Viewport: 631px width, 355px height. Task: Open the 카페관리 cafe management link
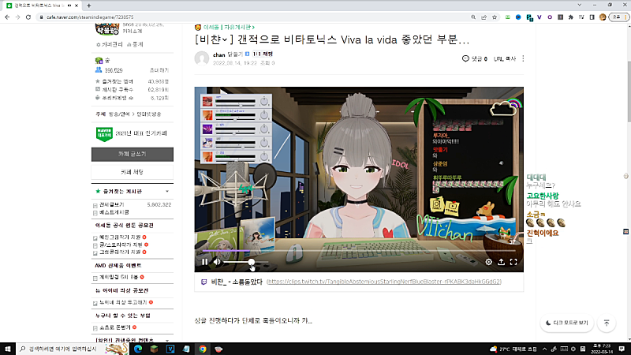(x=110, y=45)
